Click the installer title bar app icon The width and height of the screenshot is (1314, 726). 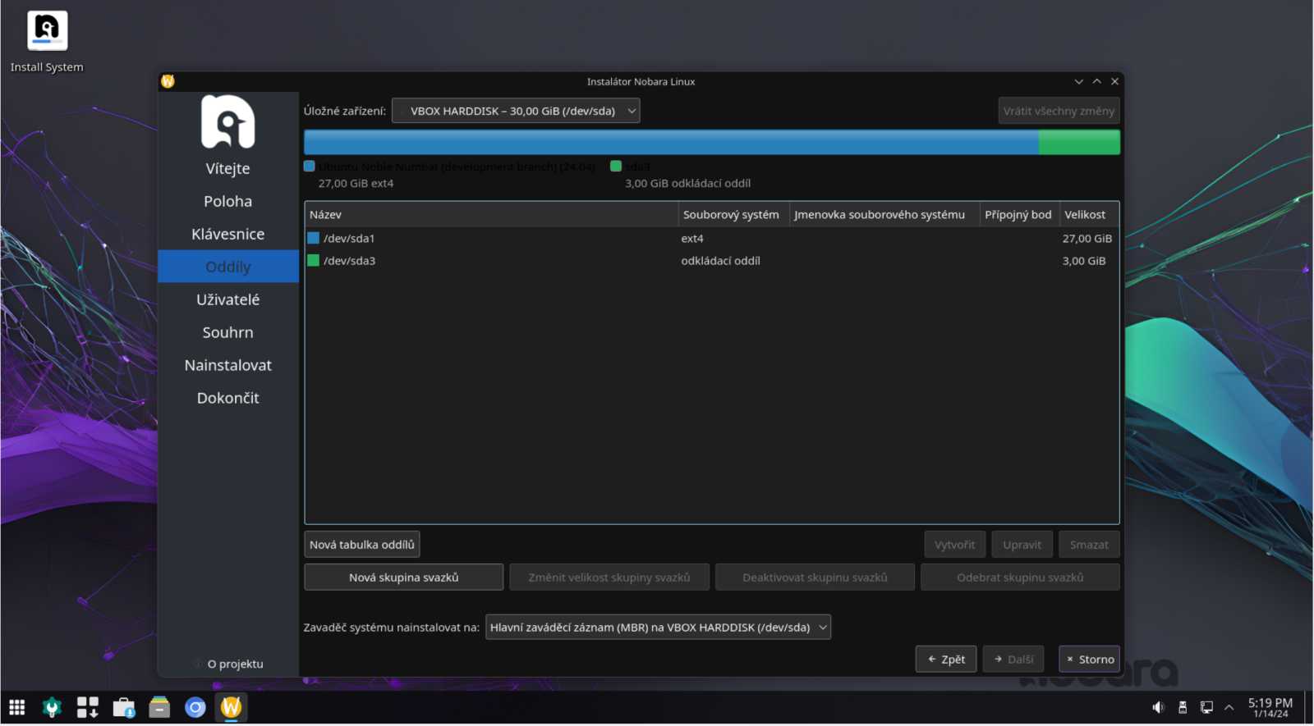(x=168, y=81)
